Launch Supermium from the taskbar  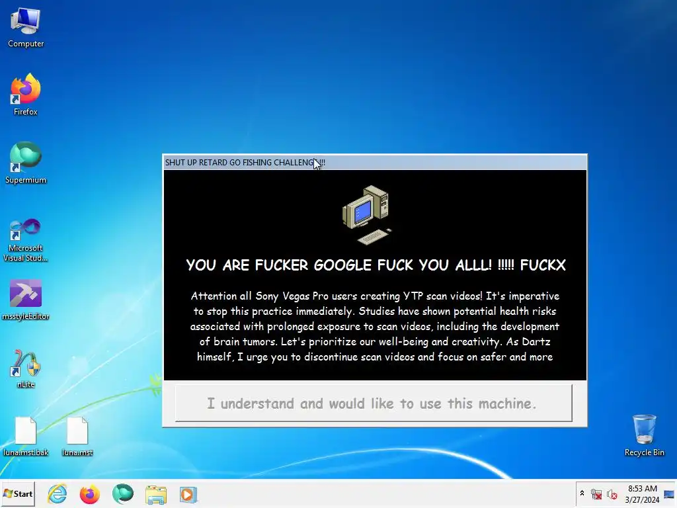coord(123,494)
